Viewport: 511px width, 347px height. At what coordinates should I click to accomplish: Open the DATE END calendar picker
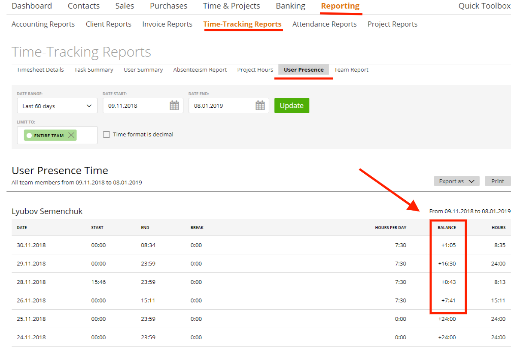coord(260,105)
